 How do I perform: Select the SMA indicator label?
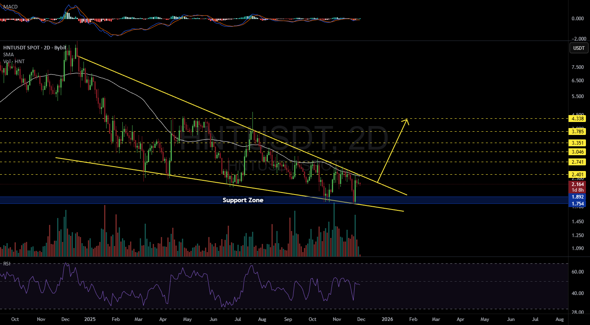[8, 54]
